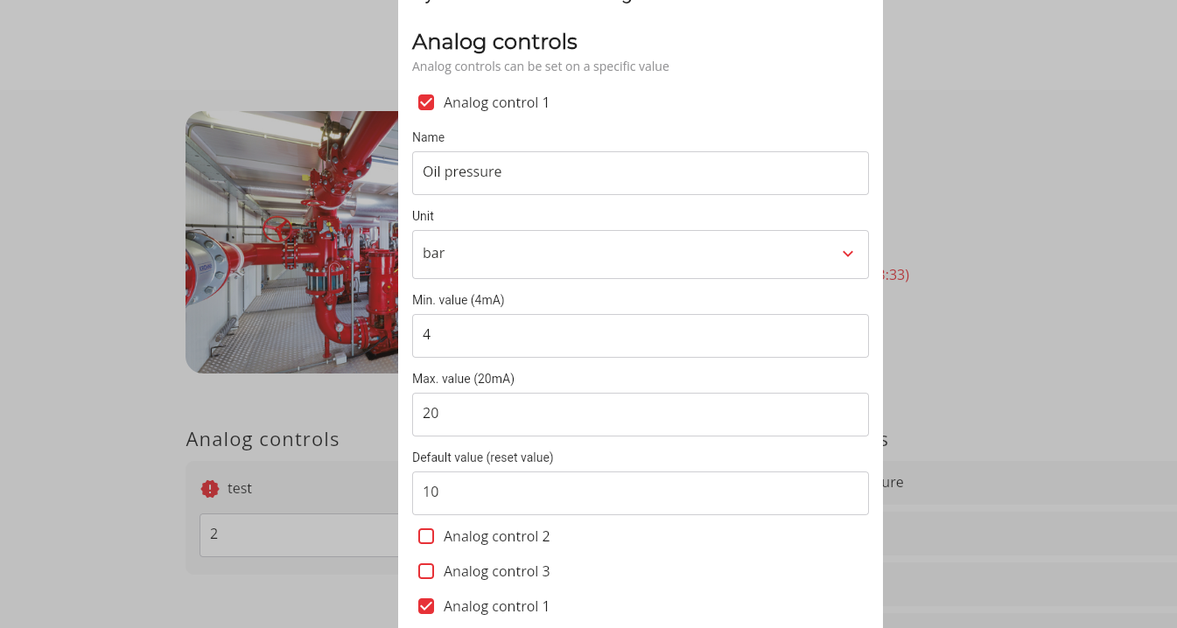Click the Max. value (20mA) input field
Image resolution: width=1177 pixels, height=628 pixels.
point(640,415)
